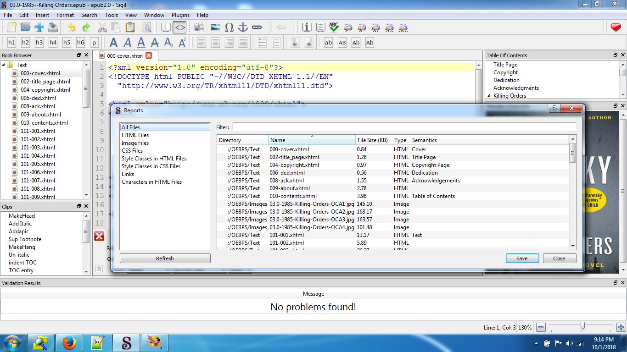The image size is (627, 352).
Task: Switch to Book View using the open-book icon
Action: pyautogui.click(x=166, y=27)
